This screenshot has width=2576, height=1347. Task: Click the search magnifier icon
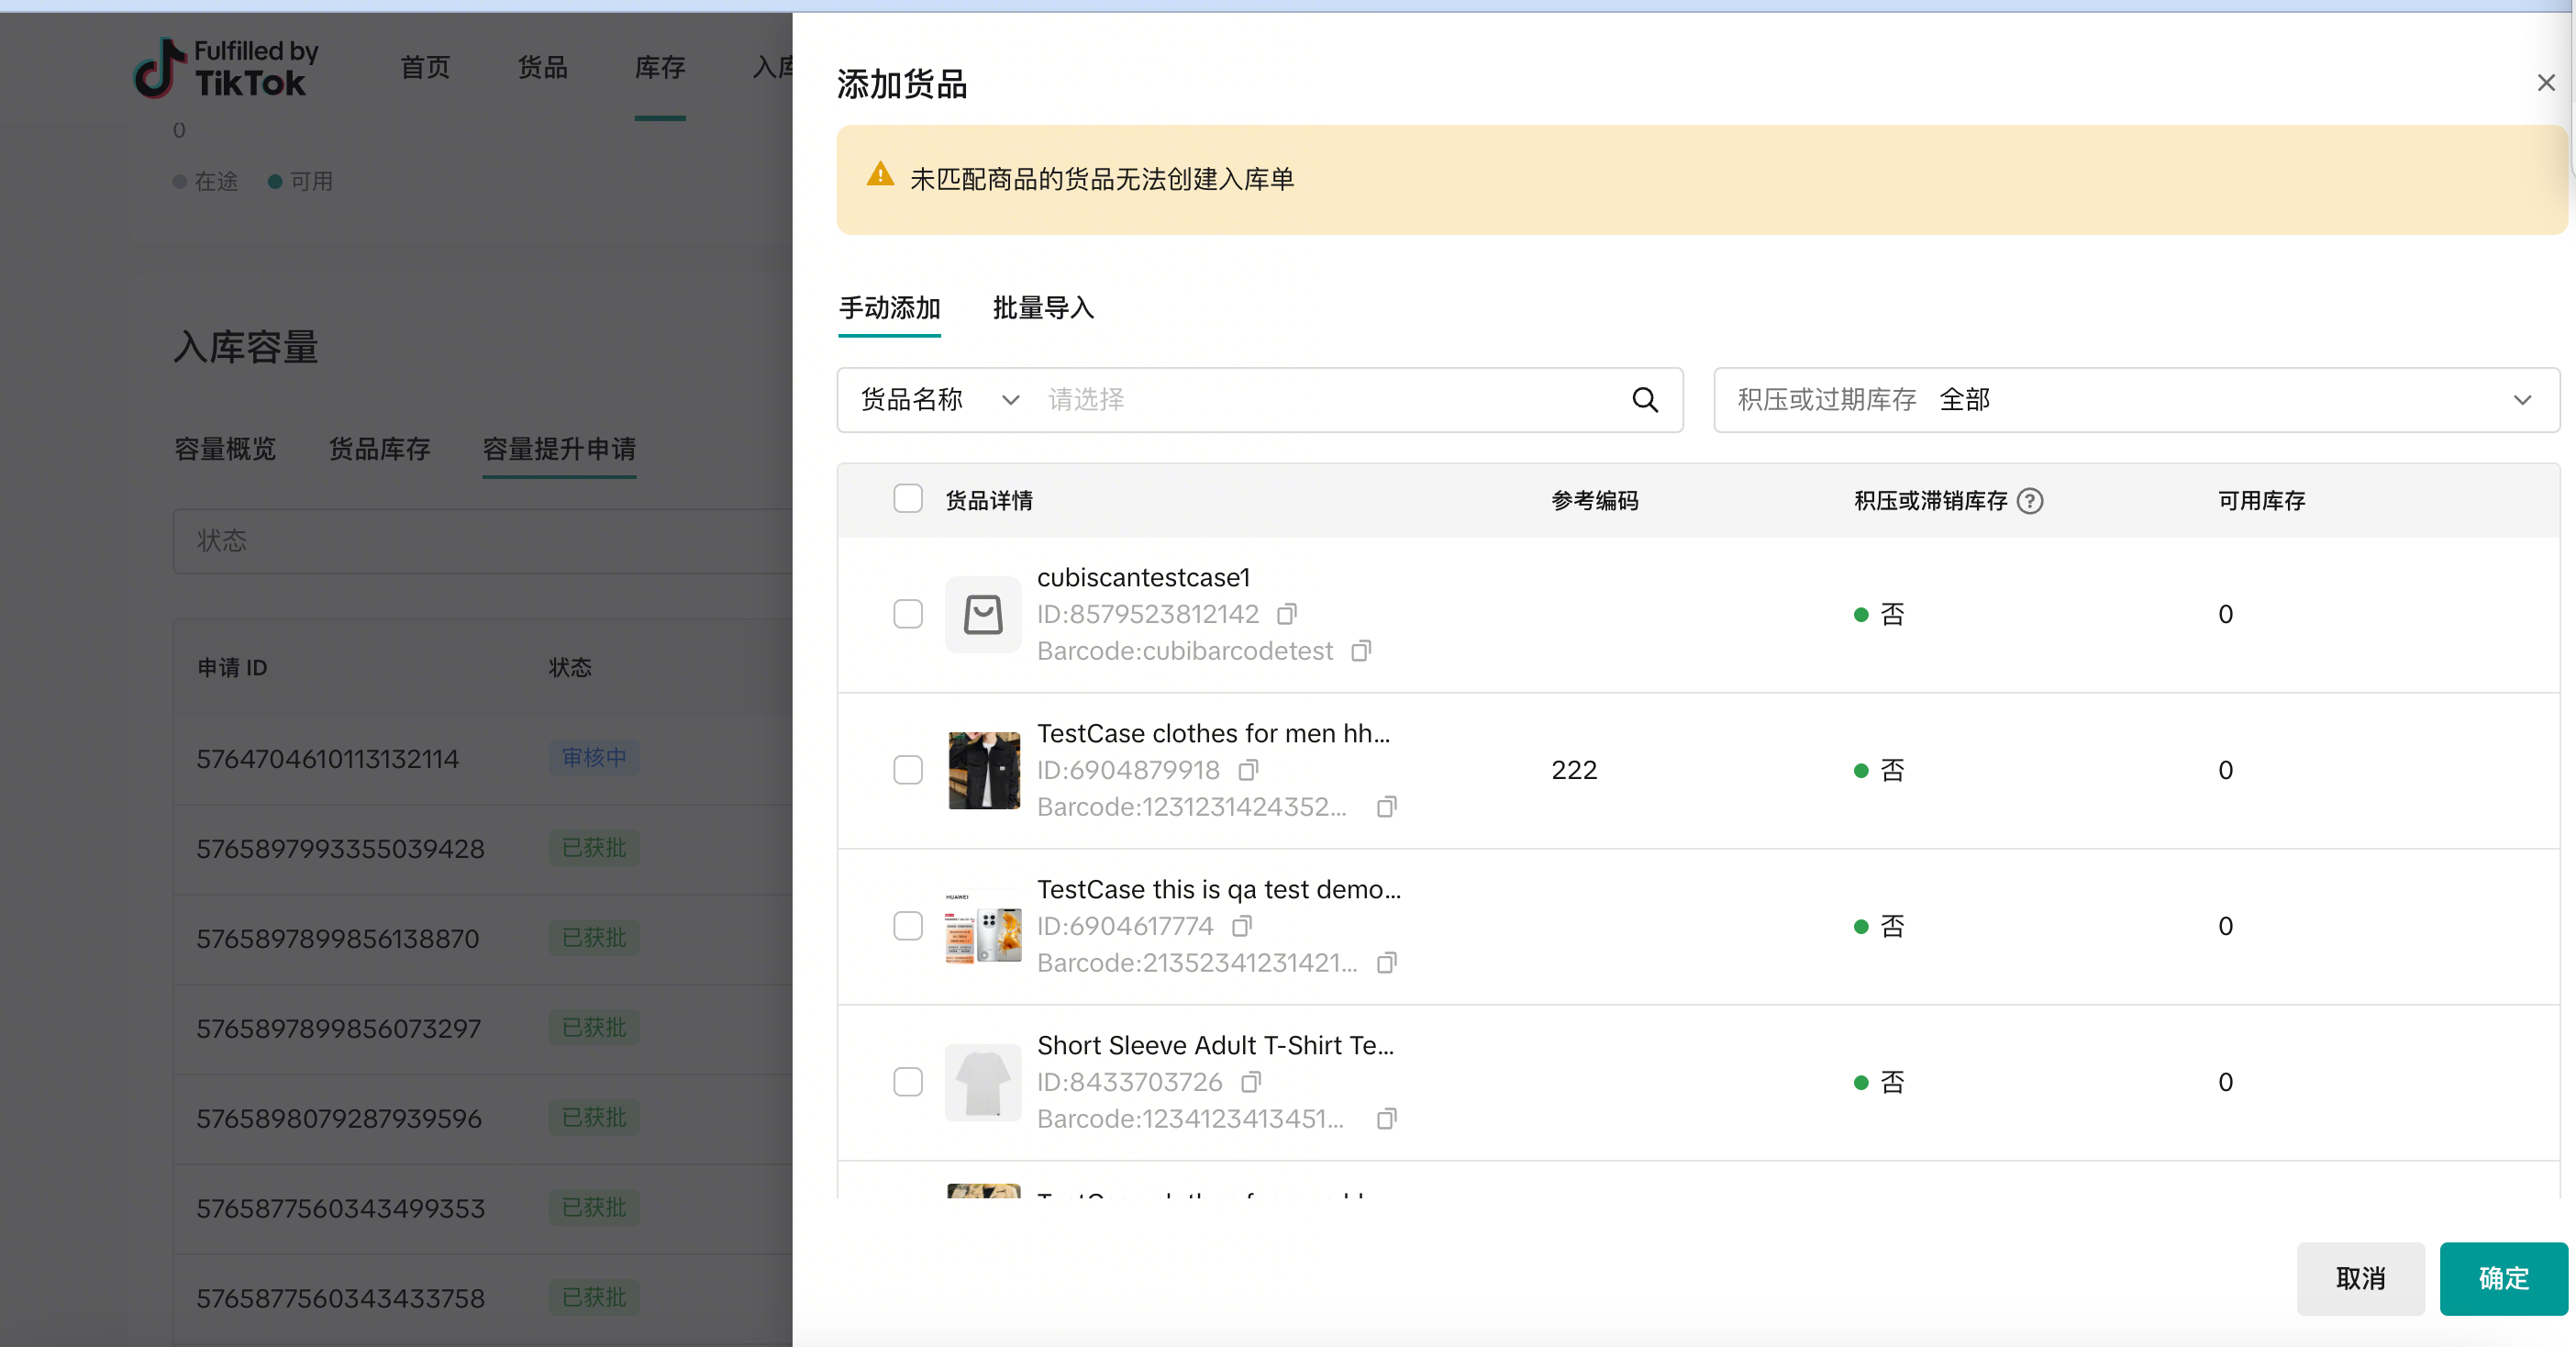click(1645, 400)
